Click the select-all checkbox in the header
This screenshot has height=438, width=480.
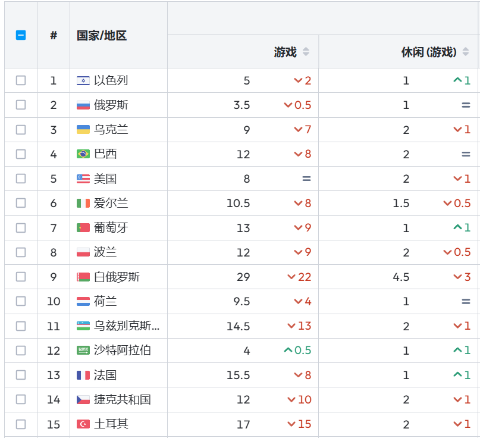point(21,35)
